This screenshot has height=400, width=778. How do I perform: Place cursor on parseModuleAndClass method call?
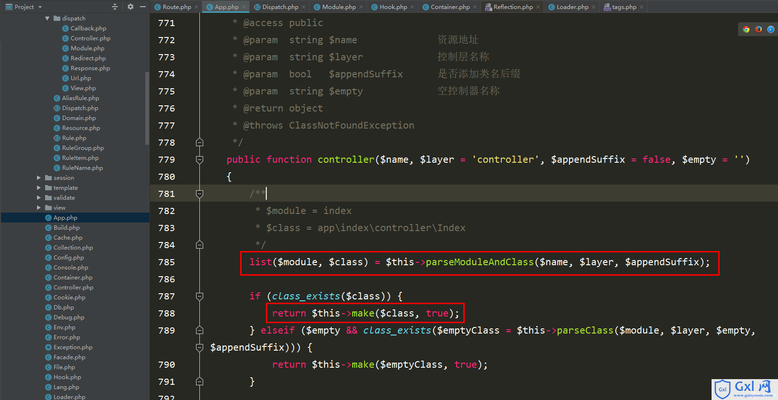point(479,262)
